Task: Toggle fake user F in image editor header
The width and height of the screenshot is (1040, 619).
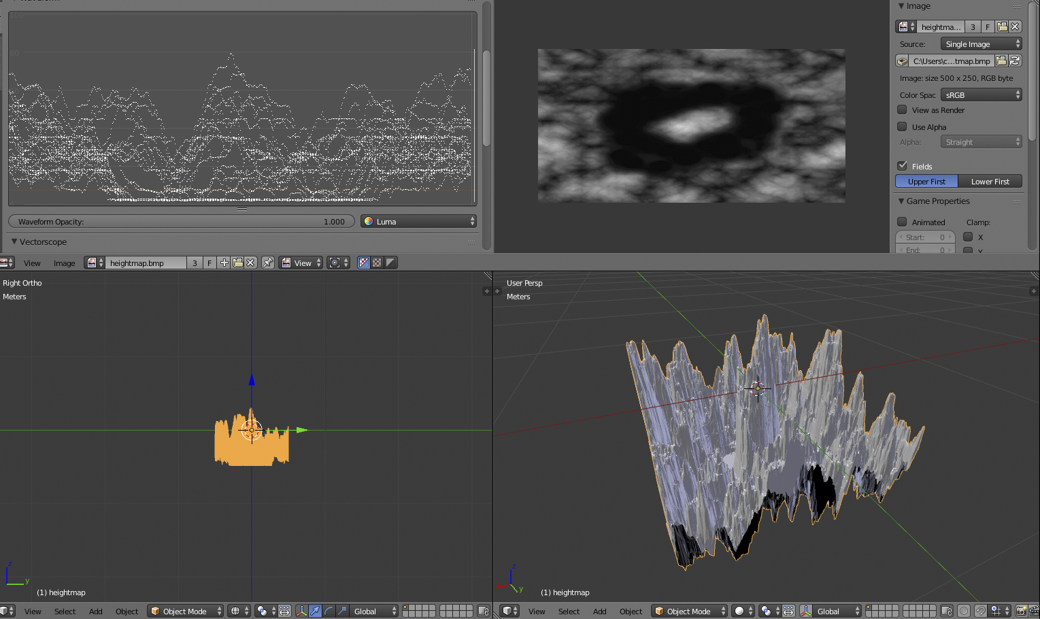Action: click(209, 263)
